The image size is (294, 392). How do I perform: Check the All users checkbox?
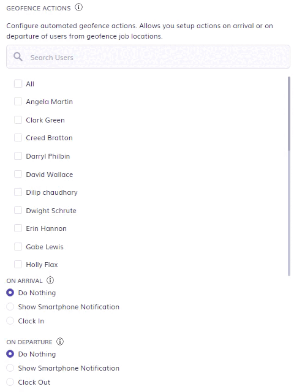tap(18, 83)
